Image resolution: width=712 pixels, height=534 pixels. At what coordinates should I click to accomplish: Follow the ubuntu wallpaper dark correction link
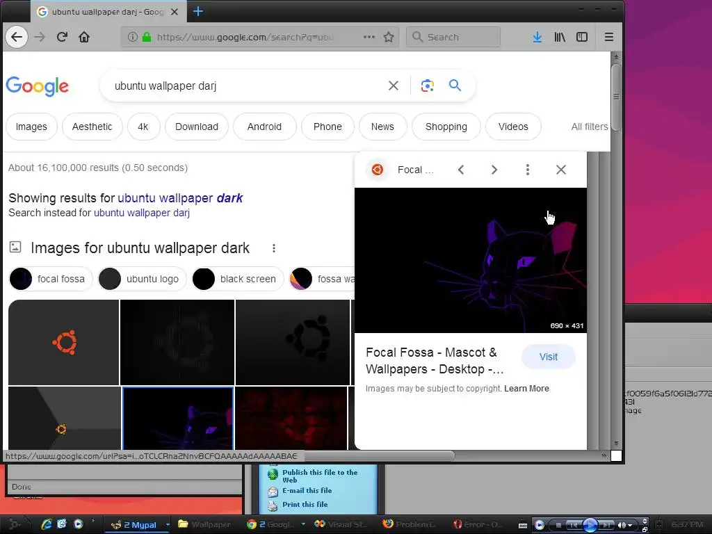(x=180, y=198)
